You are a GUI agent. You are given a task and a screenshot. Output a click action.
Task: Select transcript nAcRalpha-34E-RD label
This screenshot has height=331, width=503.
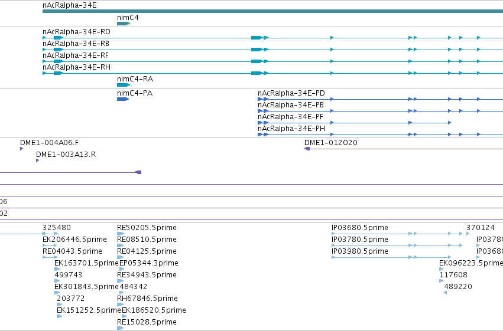(76, 32)
